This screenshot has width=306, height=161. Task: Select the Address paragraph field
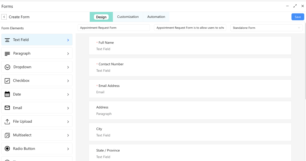coord(190,110)
